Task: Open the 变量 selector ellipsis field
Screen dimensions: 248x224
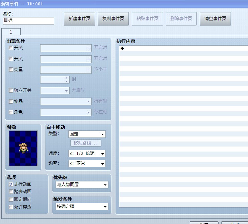Action: (x=66, y=70)
